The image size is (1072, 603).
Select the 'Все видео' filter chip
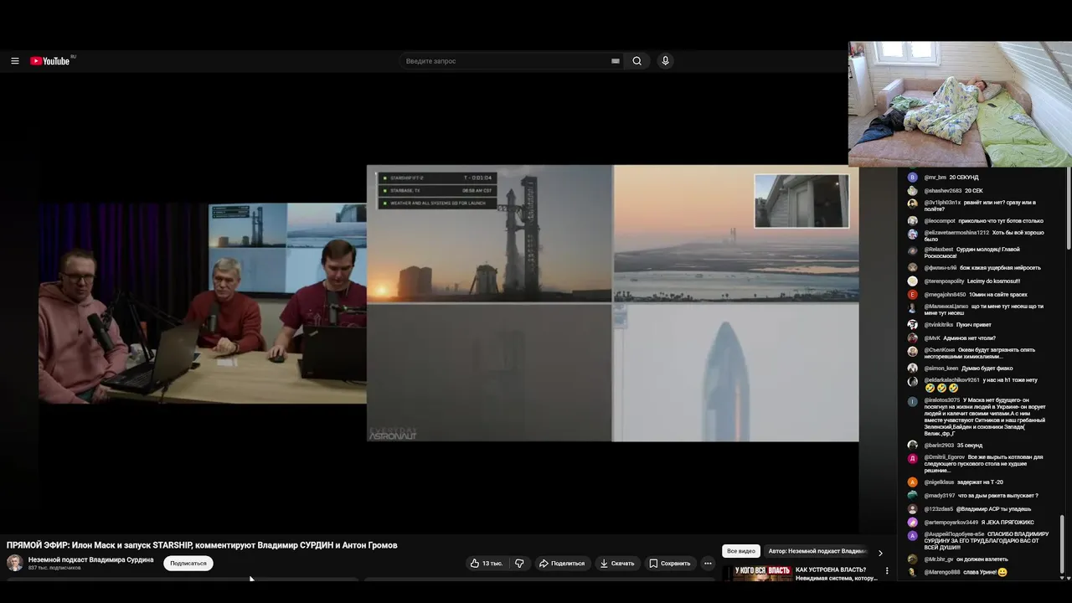[741, 551]
